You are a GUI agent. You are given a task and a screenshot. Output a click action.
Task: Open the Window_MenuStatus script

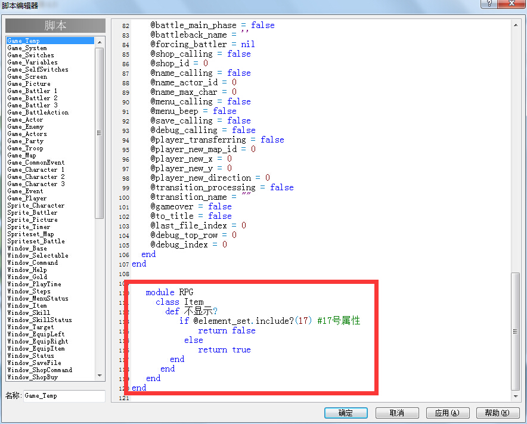(38, 299)
